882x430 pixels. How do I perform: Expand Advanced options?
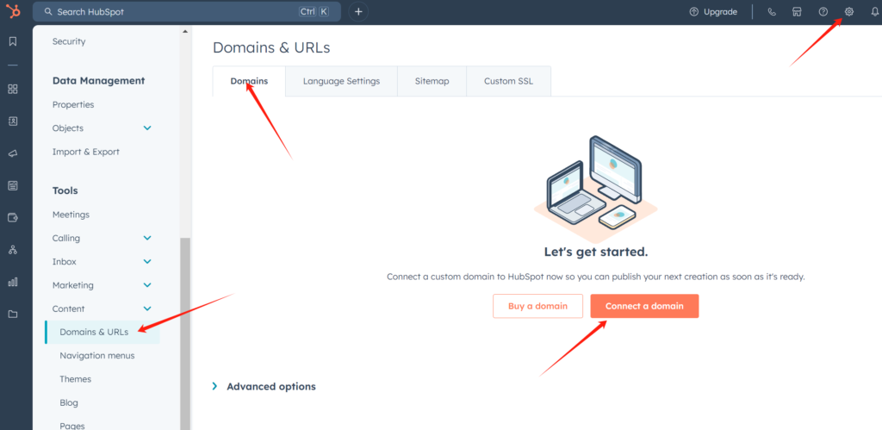pyautogui.click(x=264, y=387)
